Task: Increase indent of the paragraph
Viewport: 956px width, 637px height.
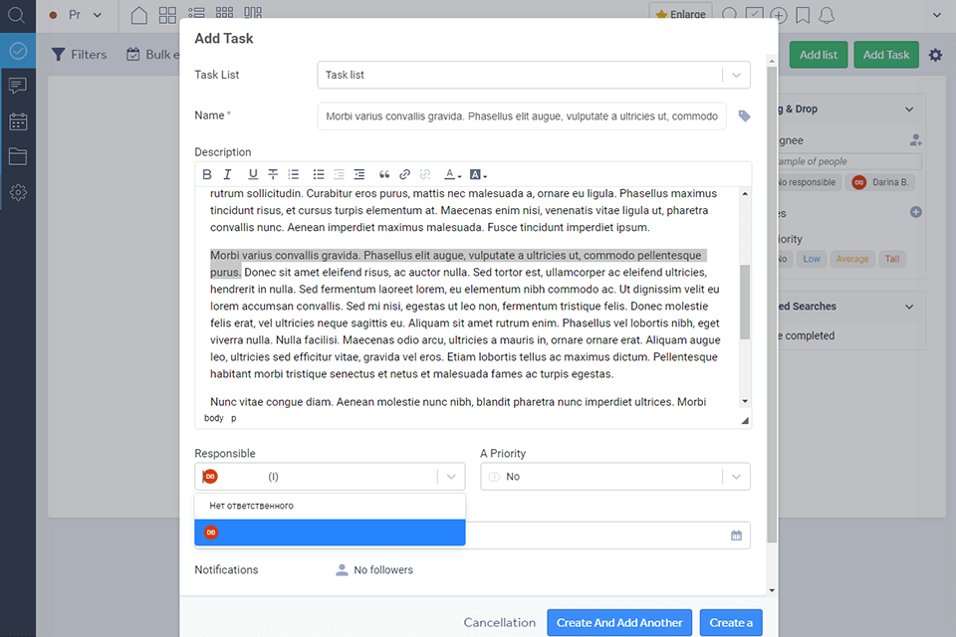Action: tap(359, 174)
